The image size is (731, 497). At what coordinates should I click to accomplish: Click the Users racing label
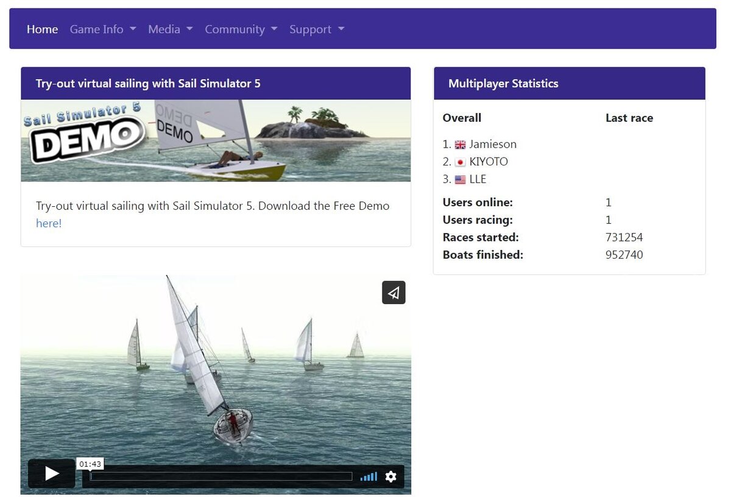pos(478,220)
